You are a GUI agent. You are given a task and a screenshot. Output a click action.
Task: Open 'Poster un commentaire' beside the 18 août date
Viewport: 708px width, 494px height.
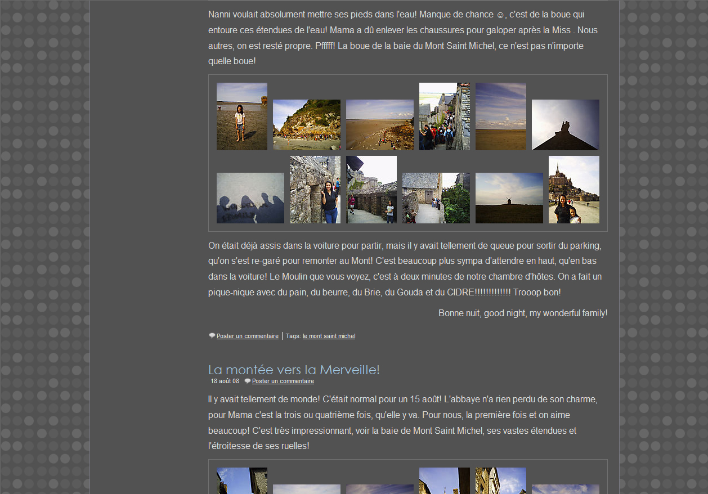point(283,381)
